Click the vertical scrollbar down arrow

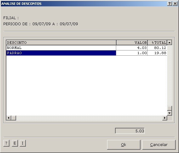[x=170, y=113]
